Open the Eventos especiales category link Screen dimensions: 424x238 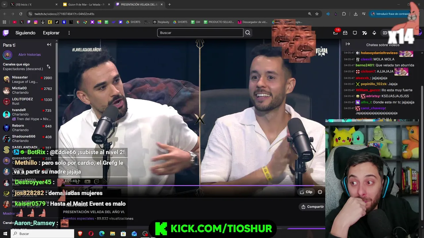coord(79,218)
